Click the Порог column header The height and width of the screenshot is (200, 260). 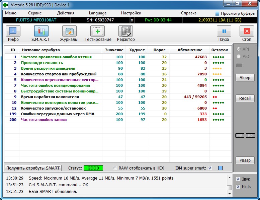click(x=159, y=50)
